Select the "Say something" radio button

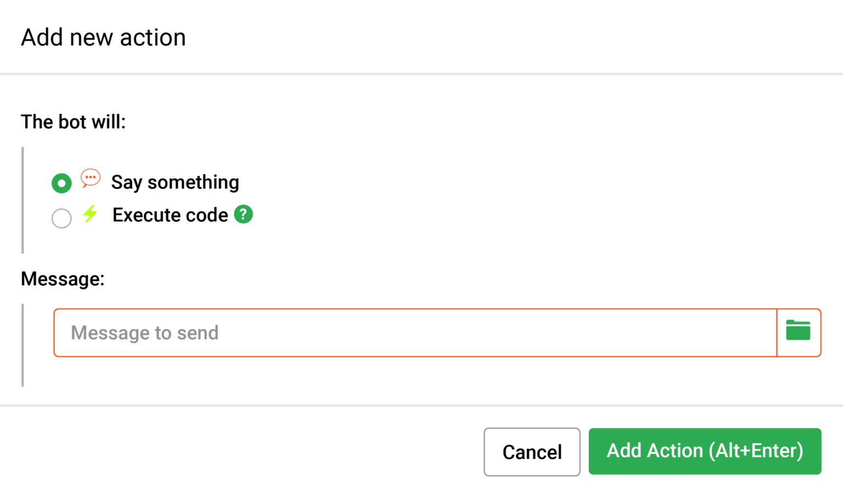[61, 183]
